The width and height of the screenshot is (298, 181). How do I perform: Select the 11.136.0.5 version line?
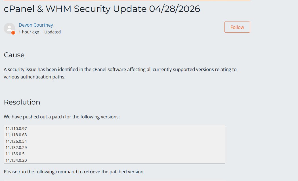point(15,154)
